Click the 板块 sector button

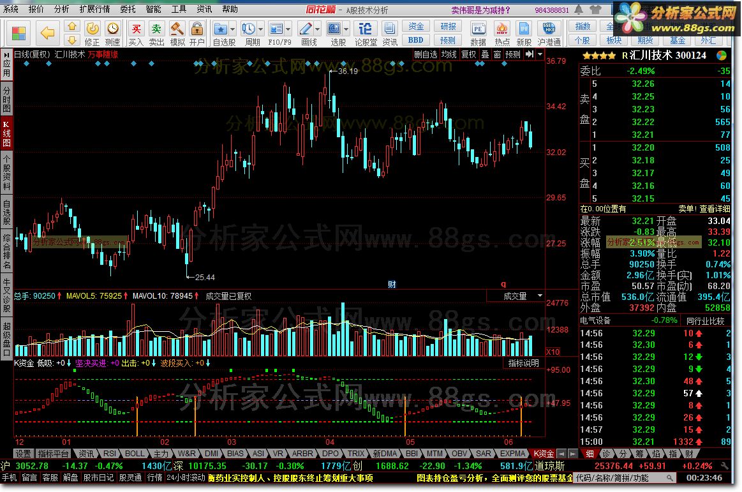point(614,40)
